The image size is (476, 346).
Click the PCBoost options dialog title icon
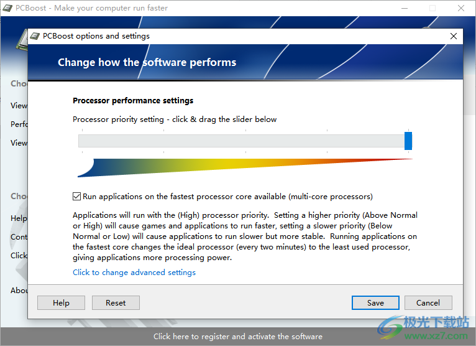35,36
